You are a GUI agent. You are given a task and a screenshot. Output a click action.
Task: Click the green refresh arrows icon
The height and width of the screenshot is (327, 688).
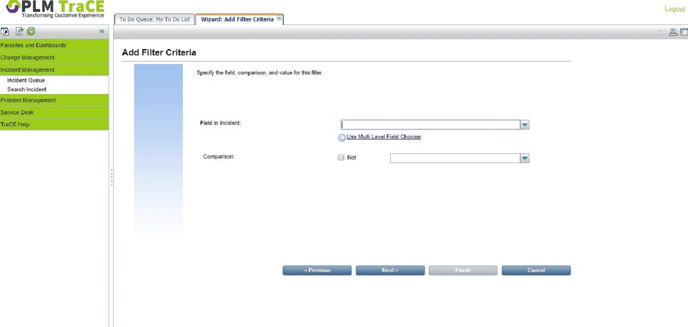pos(31,32)
